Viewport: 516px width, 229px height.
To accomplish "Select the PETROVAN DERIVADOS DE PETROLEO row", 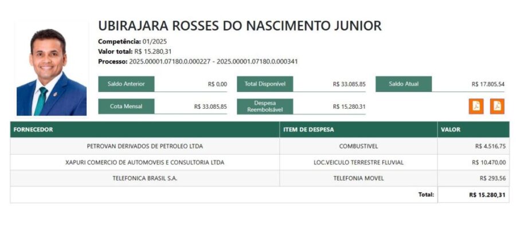I will [144, 146].
